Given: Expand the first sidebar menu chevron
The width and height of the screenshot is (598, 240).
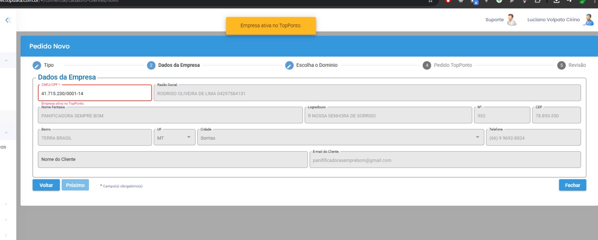Looking at the screenshot, I should pos(6,60).
